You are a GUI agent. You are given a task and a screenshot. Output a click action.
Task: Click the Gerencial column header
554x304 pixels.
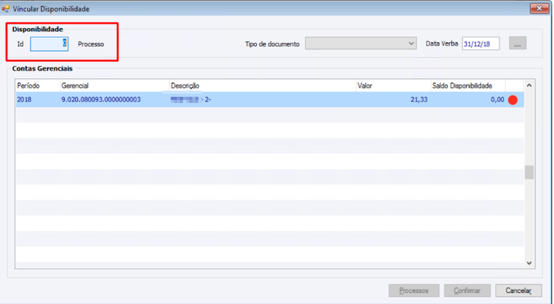114,86
